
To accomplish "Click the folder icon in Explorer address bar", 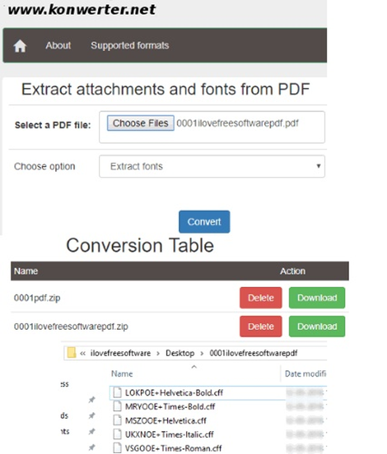I will pos(71,353).
